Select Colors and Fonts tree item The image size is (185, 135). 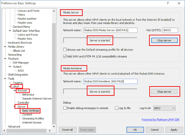tap(28, 35)
